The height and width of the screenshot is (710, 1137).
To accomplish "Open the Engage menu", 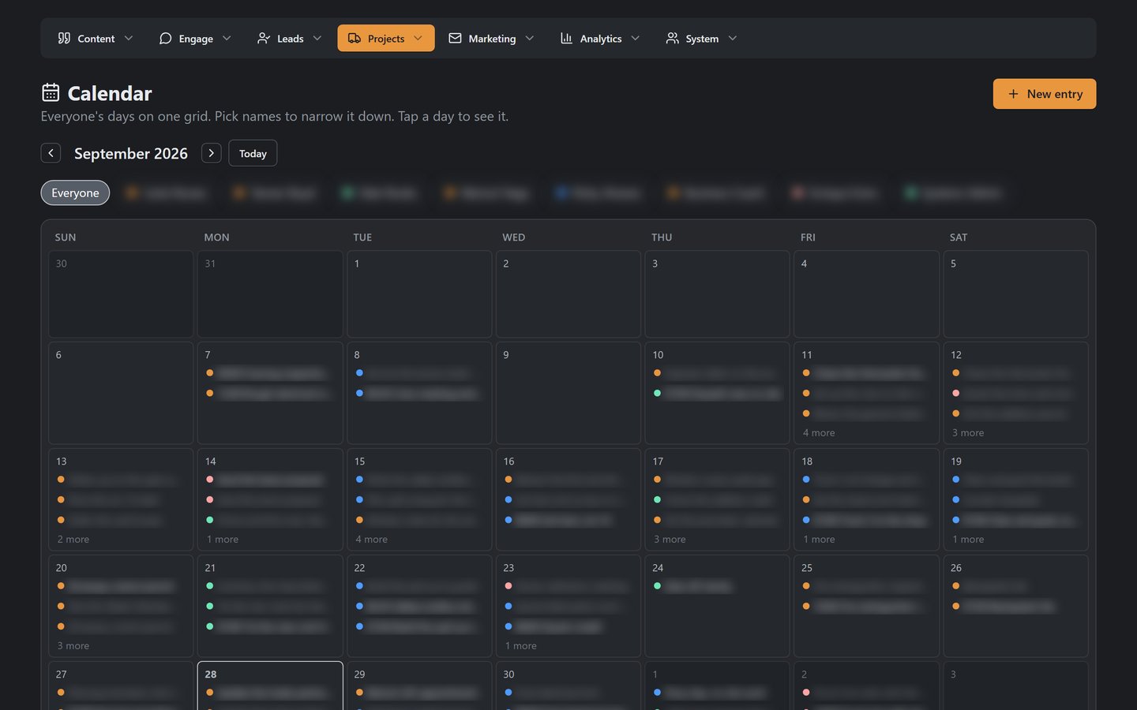I will 195,38.
